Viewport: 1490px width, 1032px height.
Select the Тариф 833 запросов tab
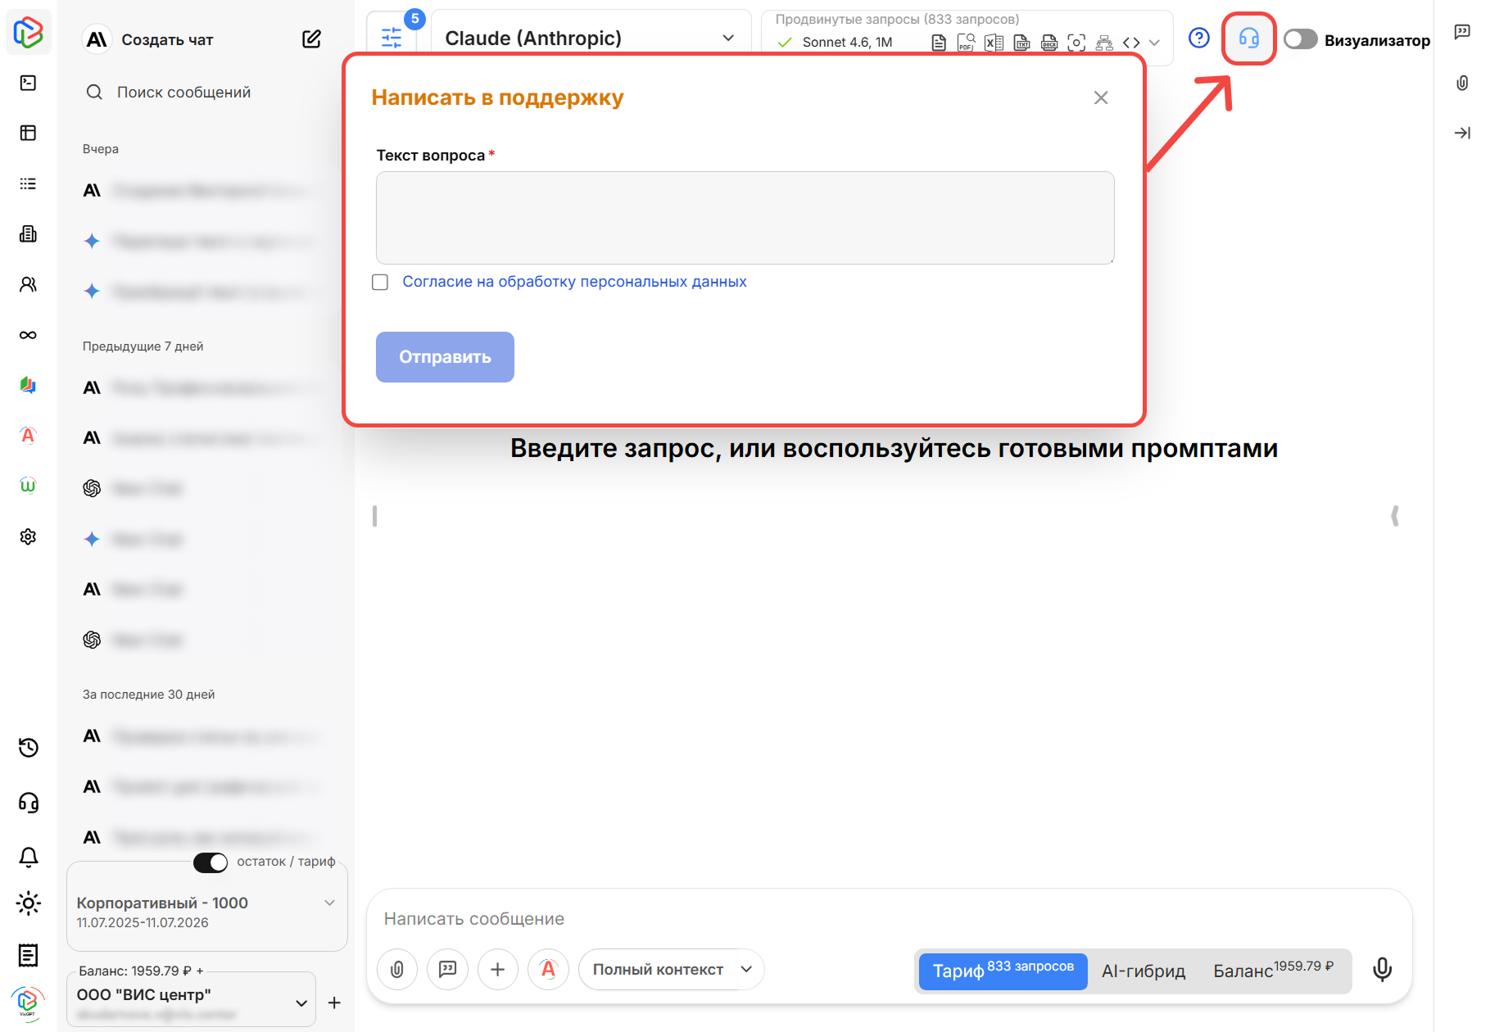coord(1002,971)
